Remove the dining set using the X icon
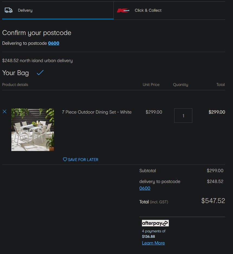The image size is (233, 254). (x=5, y=112)
